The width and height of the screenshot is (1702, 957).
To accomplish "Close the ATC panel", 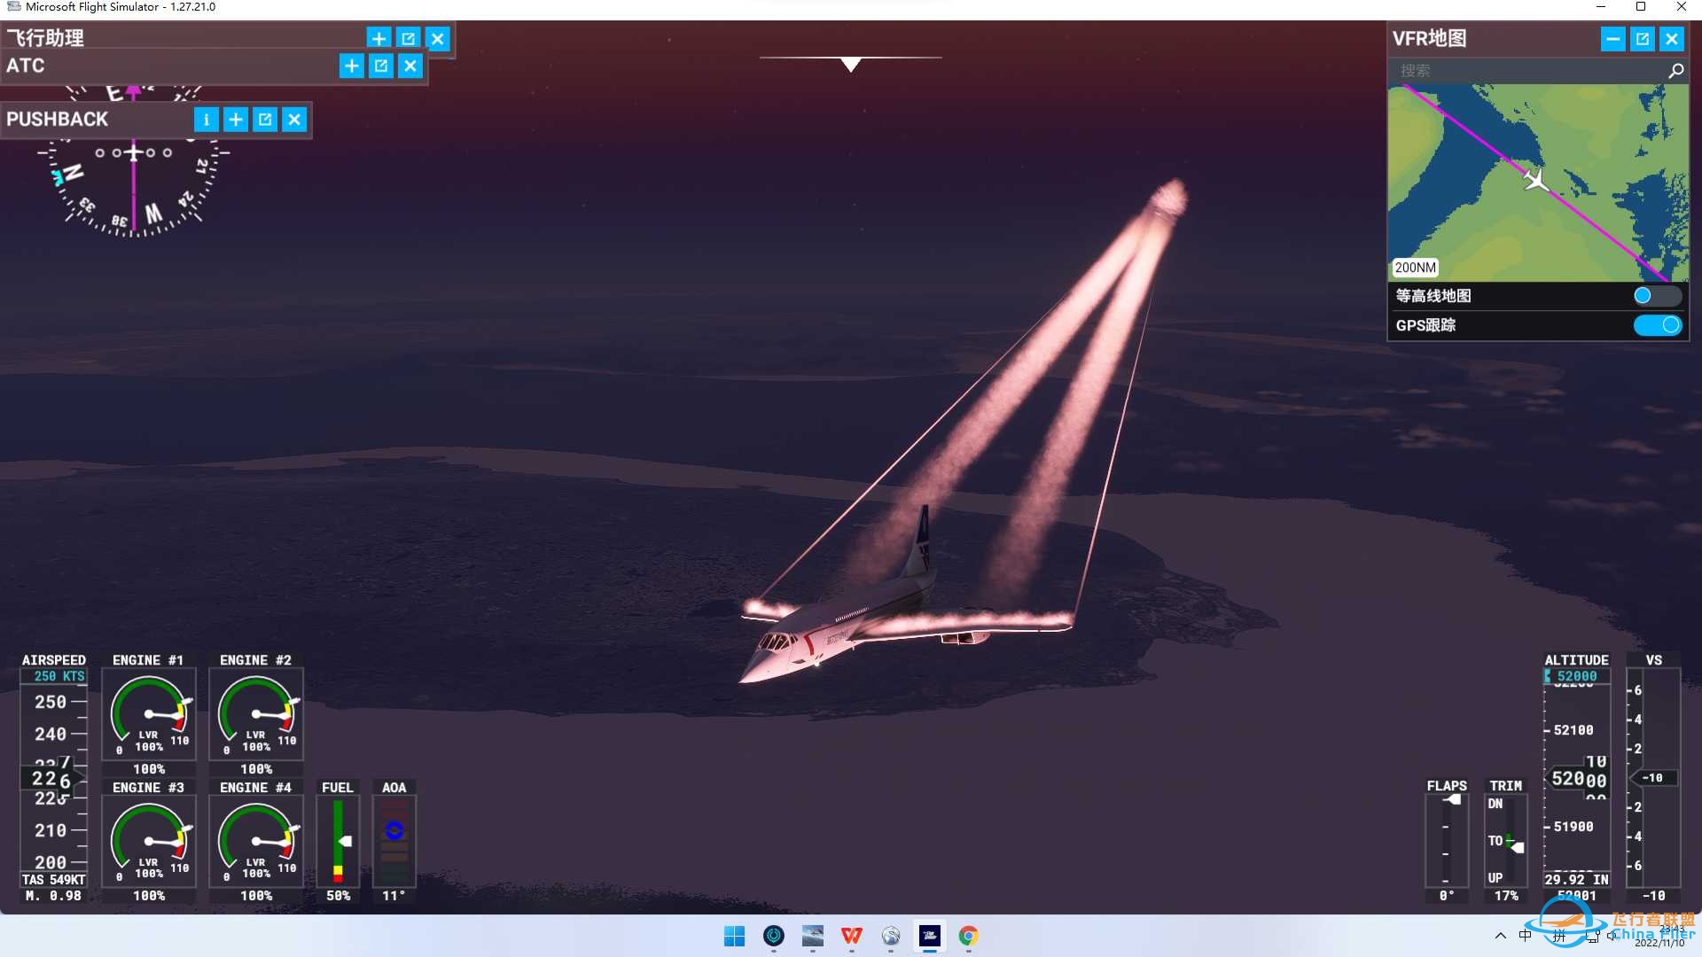I will coord(410,66).
